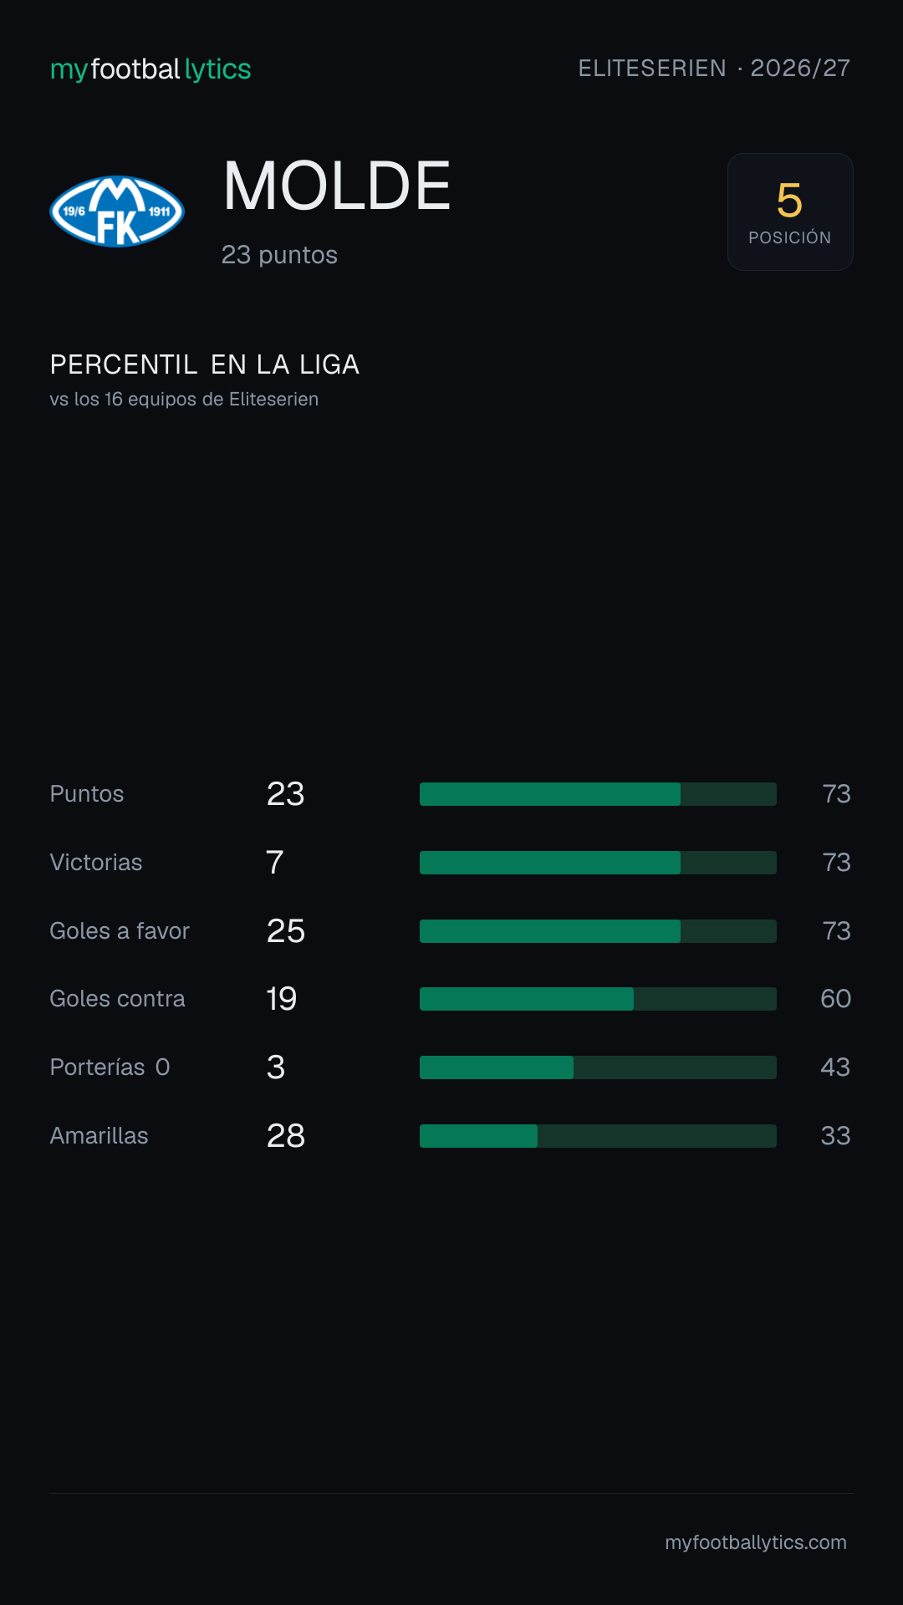Select the Porterías 0 progress bar

[x=598, y=1067]
